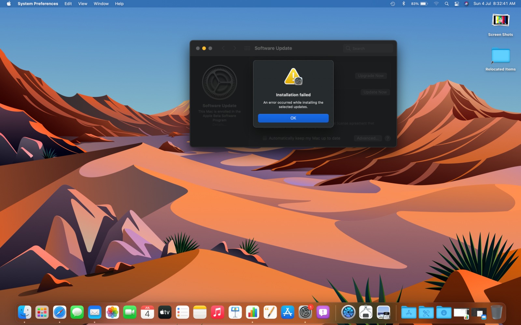Viewport: 521px width, 325px height.
Task: Toggle Control Center in menu bar
Action: click(457, 4)
